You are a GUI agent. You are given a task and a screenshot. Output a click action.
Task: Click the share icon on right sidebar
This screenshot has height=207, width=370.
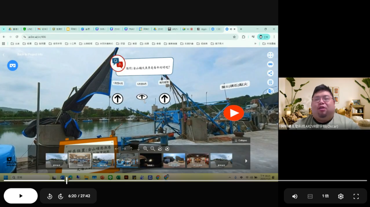270,73
